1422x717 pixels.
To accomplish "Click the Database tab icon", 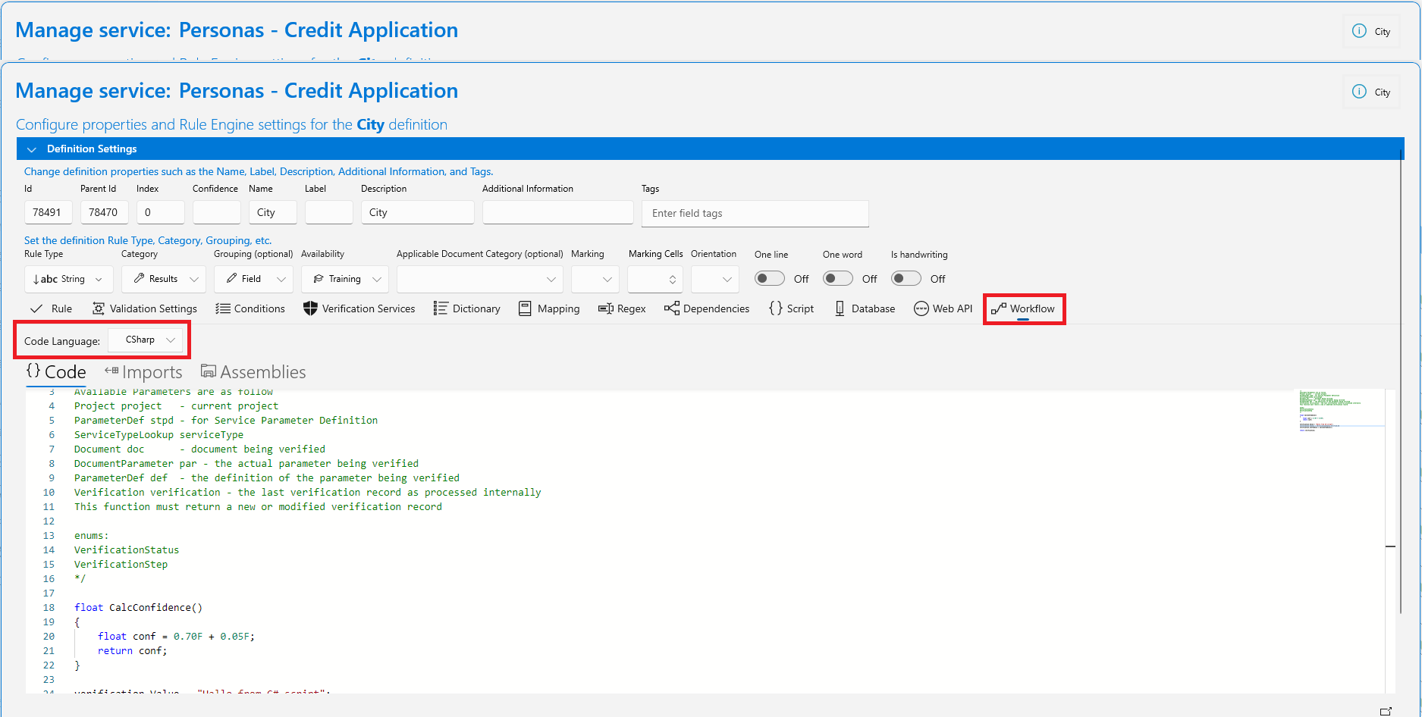I will click(x=840, y=308).
